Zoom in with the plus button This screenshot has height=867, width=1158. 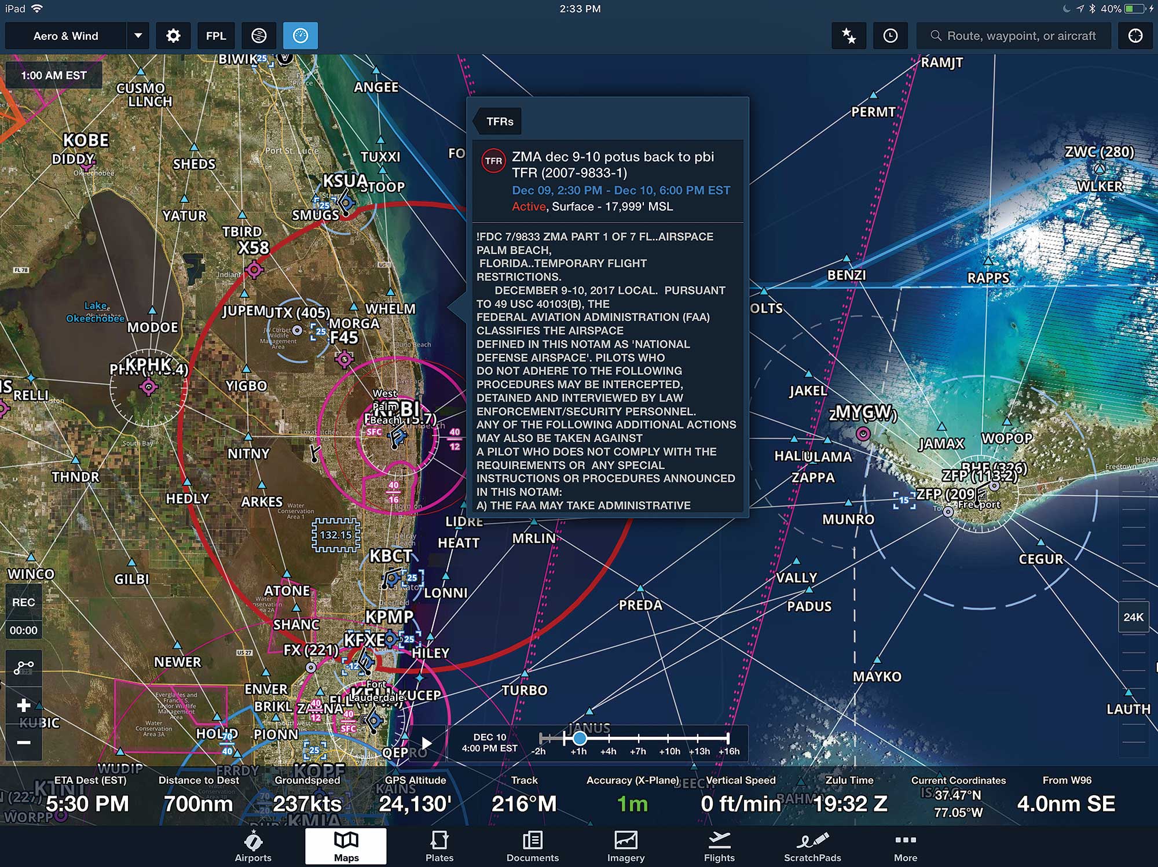coord(24,705)
